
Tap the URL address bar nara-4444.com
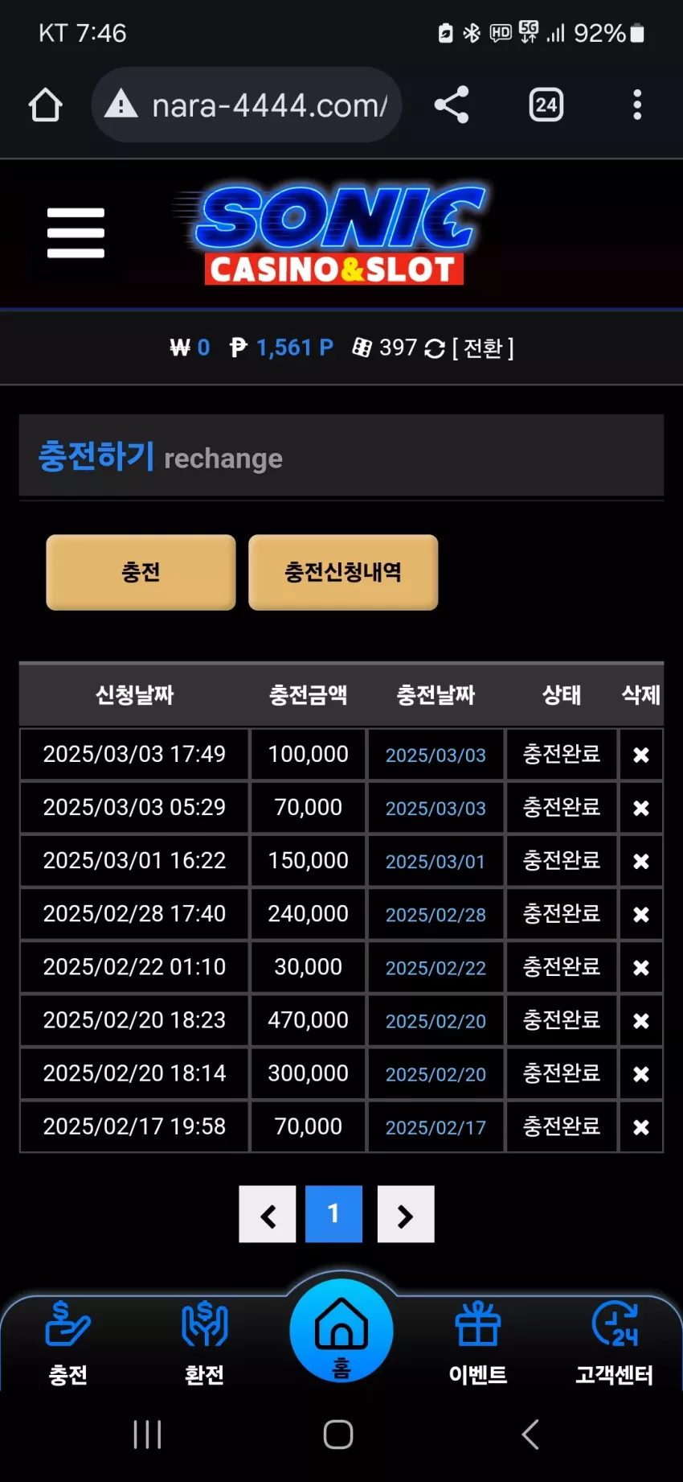(247, 105)
